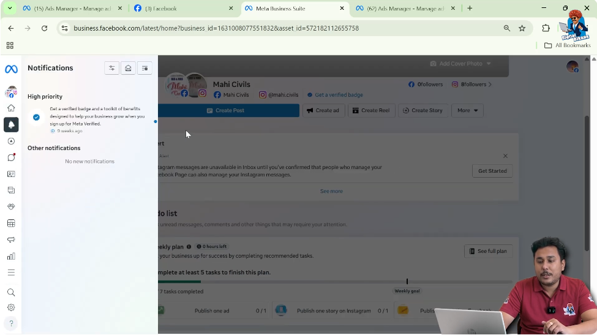This screenshot has width=597, height=335.
Task: Open the Home icon in sidebar
Action: [x=11, y=108]
